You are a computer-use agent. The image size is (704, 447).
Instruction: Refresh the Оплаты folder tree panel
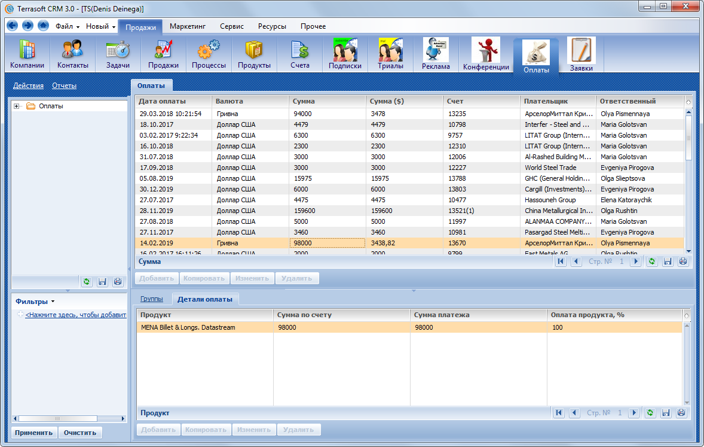coord(87,281)
